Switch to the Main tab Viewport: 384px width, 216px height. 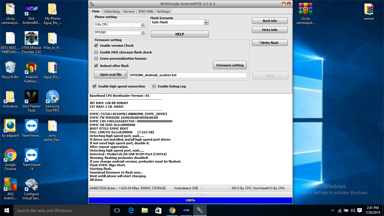(96, 11)
